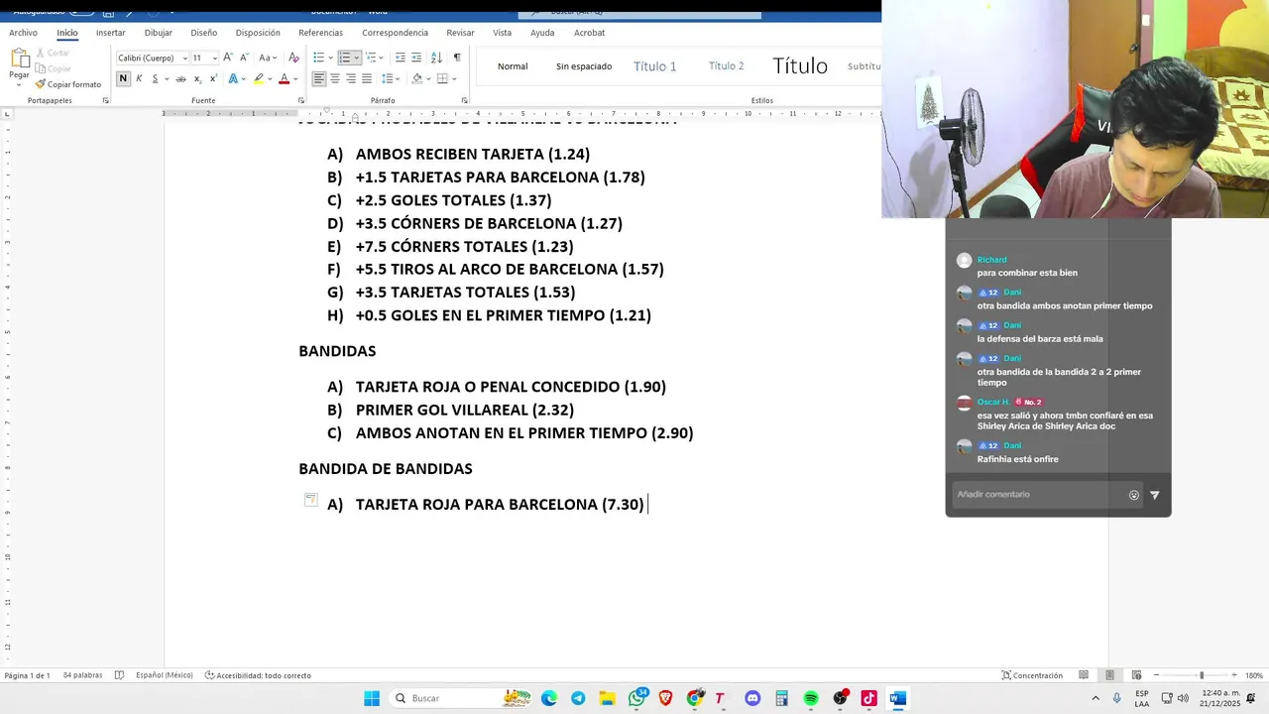The width and height of the screenshot is (1269, 714).
Task: Center align text
Action: tap(335, 78)
